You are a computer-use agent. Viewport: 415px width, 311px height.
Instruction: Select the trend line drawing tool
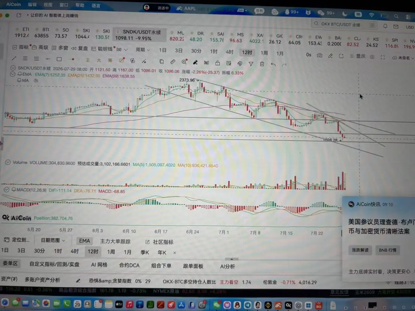click(x=14, y=59)
